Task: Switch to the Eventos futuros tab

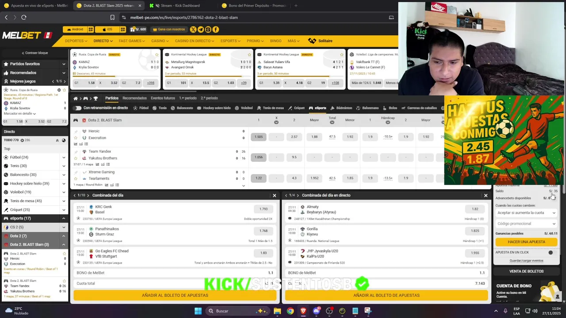Action: point(163,98)
